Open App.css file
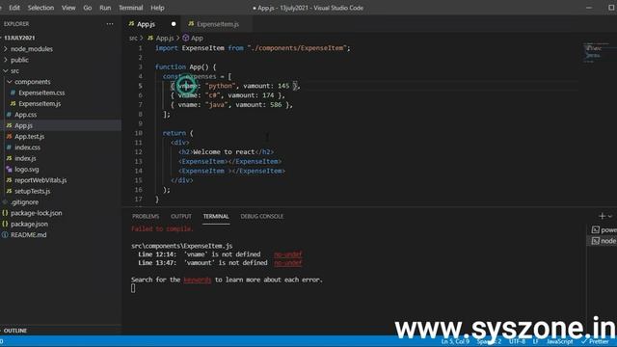The image size is (617, 347). 26,115
